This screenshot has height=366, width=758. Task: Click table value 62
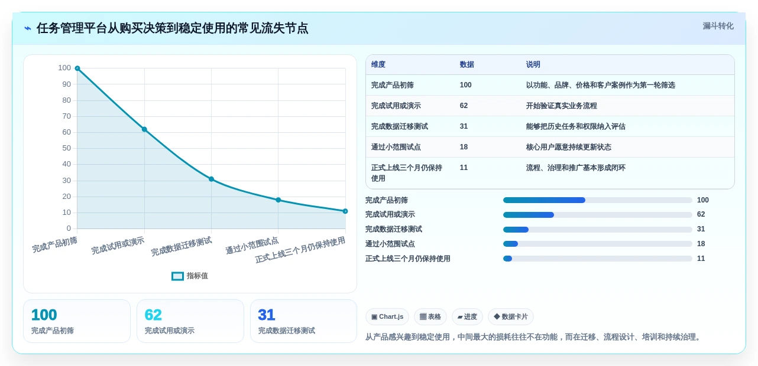464,106
